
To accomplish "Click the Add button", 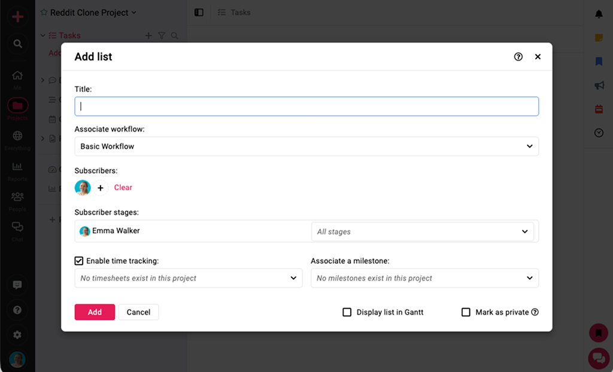I will tap(95, 312).
